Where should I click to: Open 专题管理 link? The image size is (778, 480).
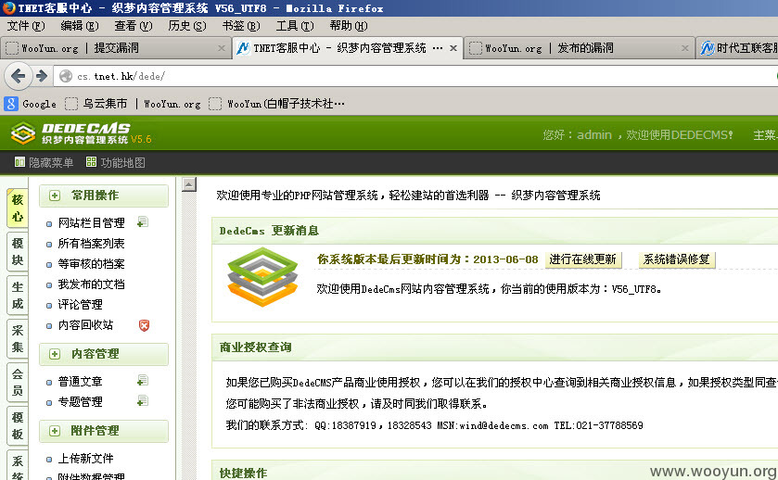[81, 401]
